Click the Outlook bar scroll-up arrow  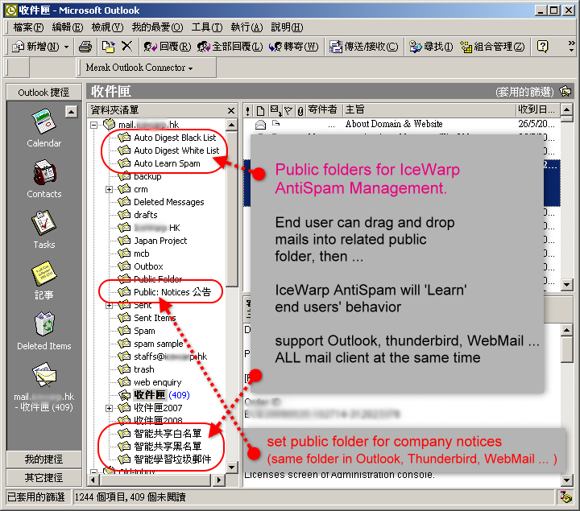pyautogui.click(x=72, y=112)
